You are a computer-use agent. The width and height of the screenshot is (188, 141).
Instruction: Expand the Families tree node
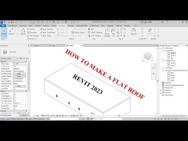(161, 90)
